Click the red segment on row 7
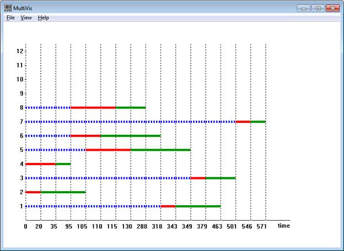Screen dimensions: 344x251 (x=243, y=122)
